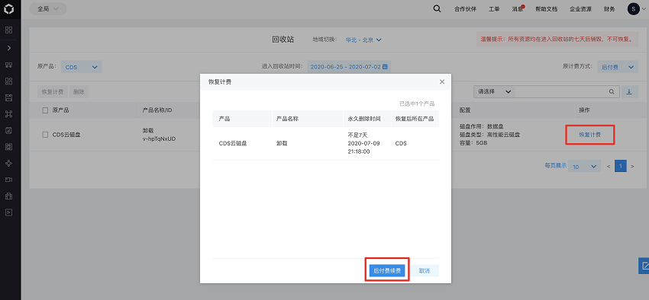The width and height of the screenshot is (649, 300).
Task: Expand the left sidebar with the chevron arrow
Action: pos(8,48)
